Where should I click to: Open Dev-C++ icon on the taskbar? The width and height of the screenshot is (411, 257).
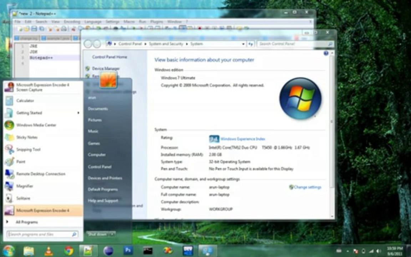click(x=188, y=251)
